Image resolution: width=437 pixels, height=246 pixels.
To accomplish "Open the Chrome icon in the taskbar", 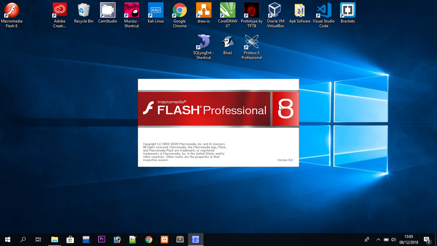I will point(149,239).
